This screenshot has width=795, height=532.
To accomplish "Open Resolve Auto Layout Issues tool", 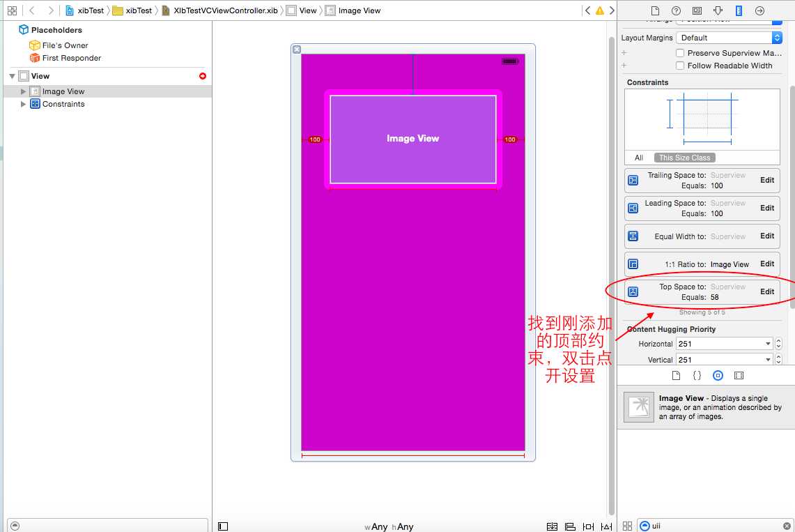I will (x=606, y=526).
